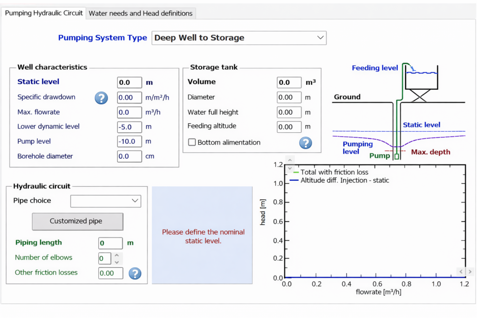Click the storage tank Volume field
Screen dimensions: 477x318
click(289, 82)
